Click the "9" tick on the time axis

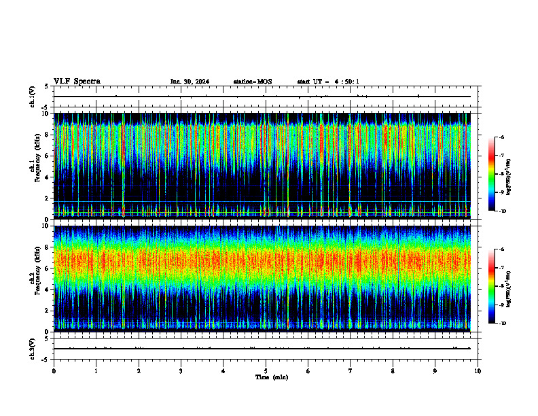point(435,371)
